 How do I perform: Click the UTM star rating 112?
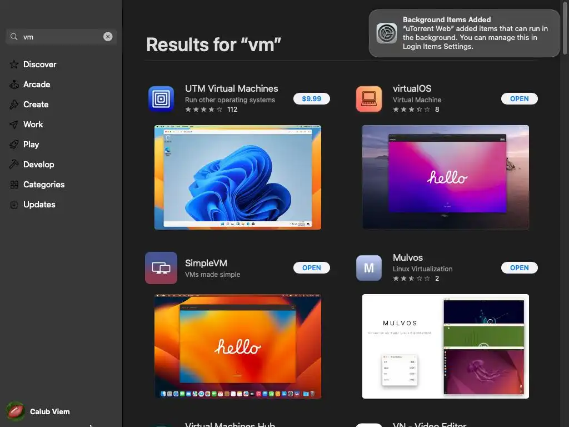point(211,110)
